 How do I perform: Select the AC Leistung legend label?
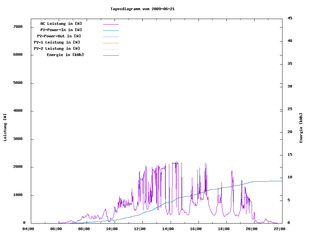61,24
